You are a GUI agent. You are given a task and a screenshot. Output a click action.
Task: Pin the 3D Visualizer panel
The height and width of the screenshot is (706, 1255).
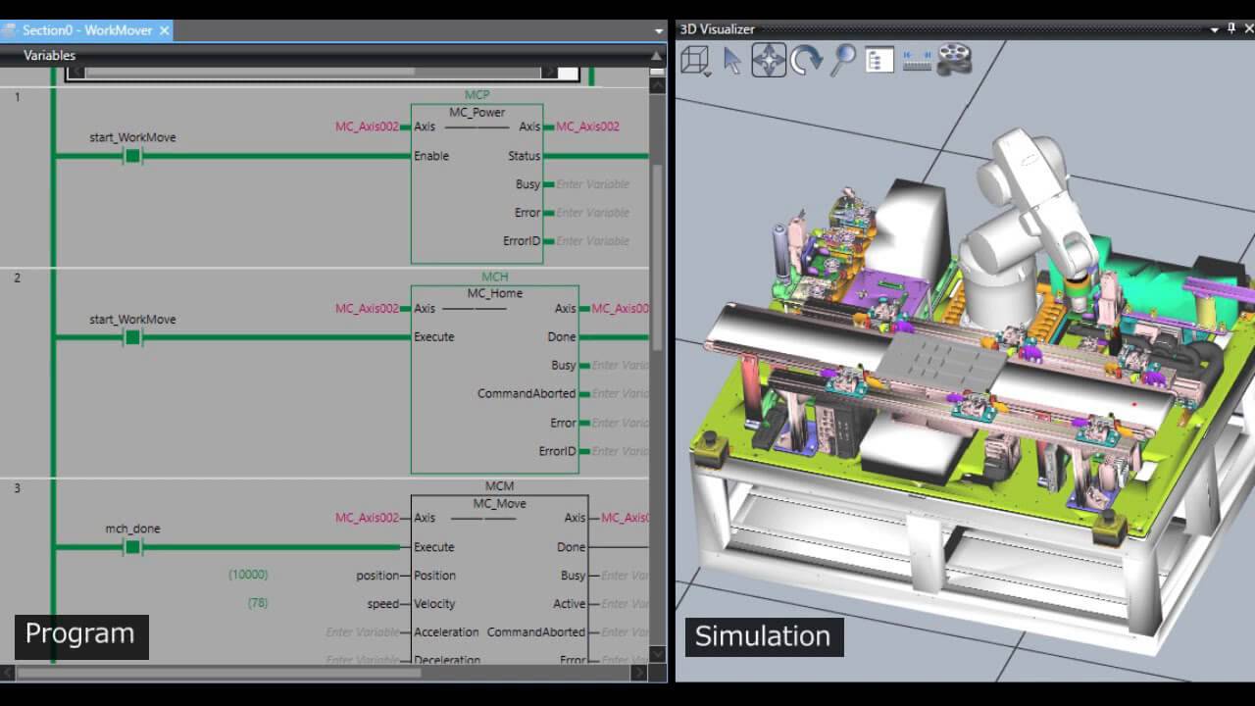[x=1231, y=29]
